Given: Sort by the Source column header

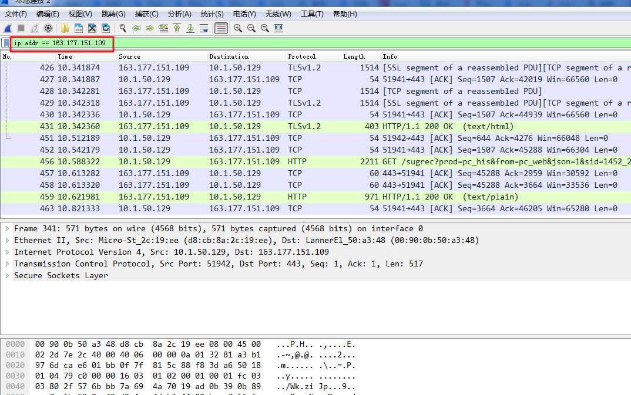Looking at the screenshot, I should click(x=162, y=57).
